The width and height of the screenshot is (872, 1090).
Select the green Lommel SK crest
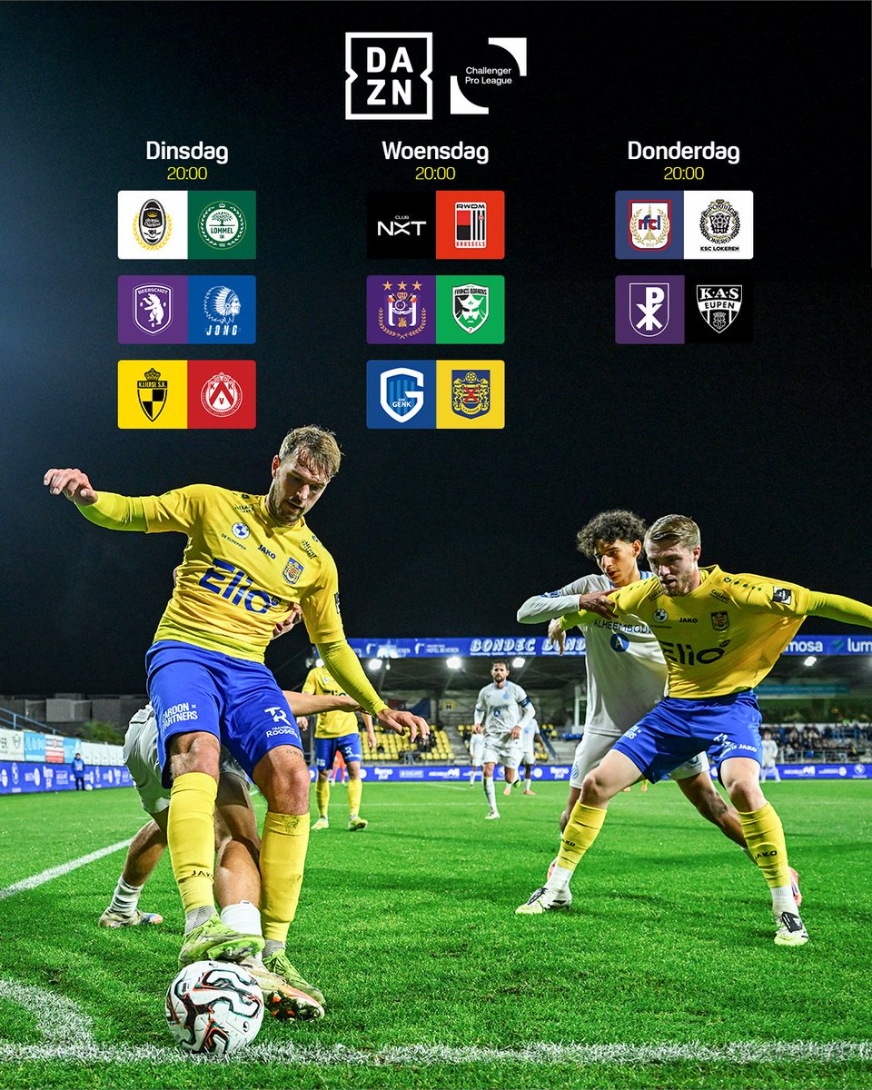coord(222,224)
